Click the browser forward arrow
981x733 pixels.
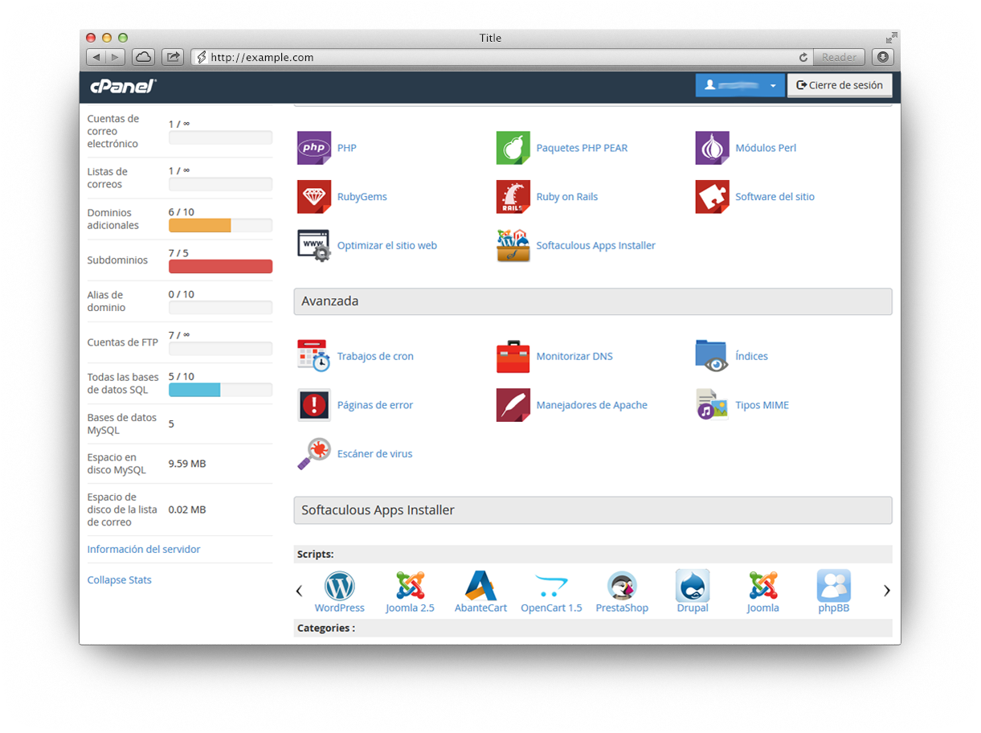pos(116,57)
